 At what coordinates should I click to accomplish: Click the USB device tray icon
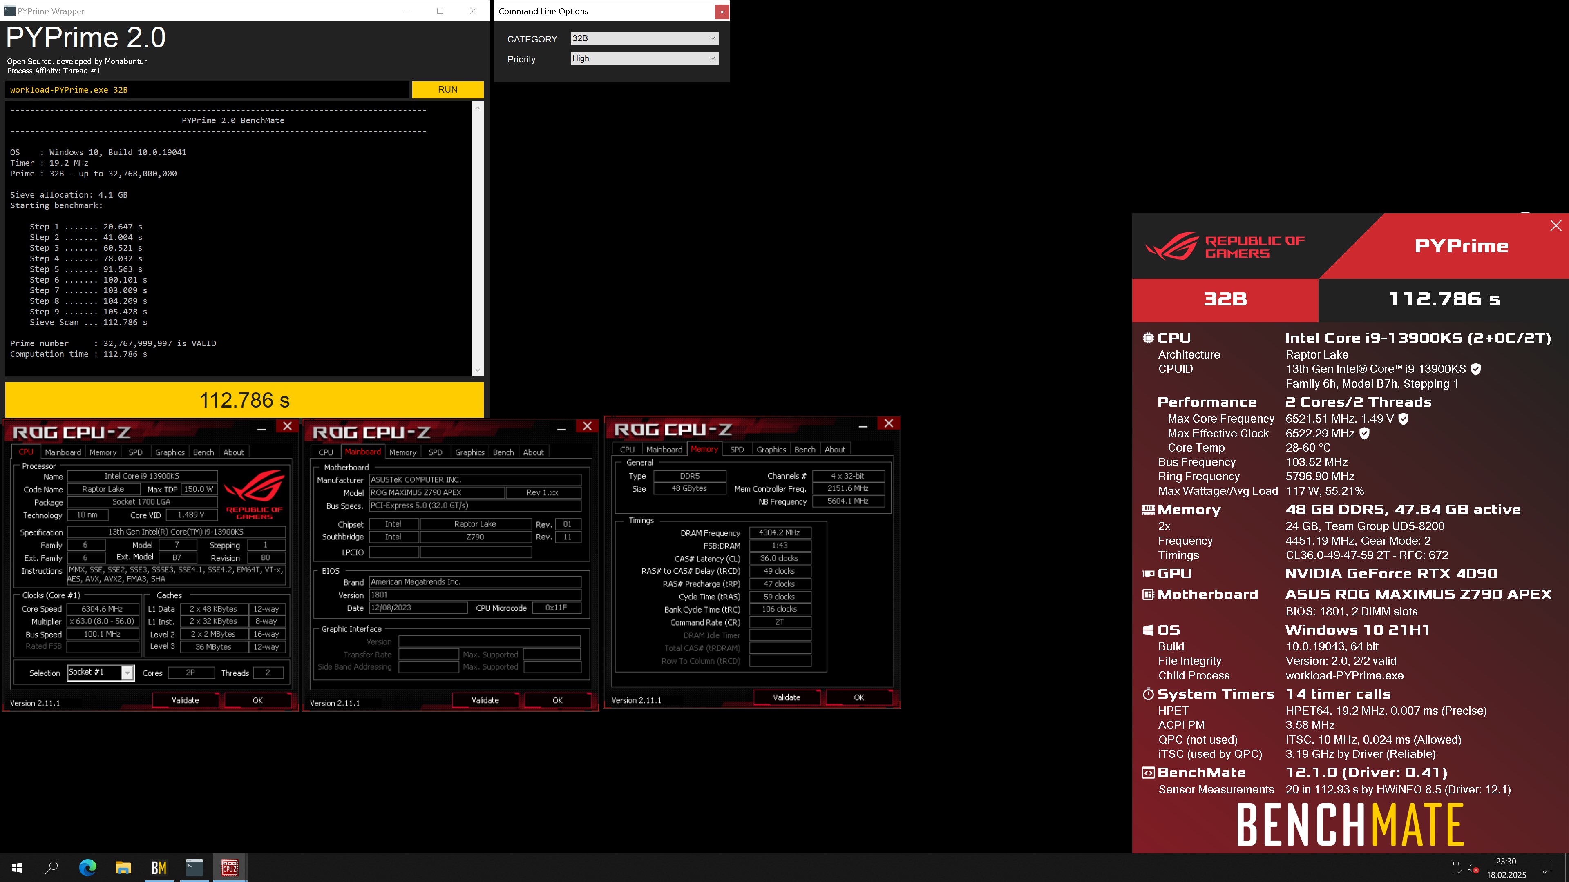pos(1456,868)
